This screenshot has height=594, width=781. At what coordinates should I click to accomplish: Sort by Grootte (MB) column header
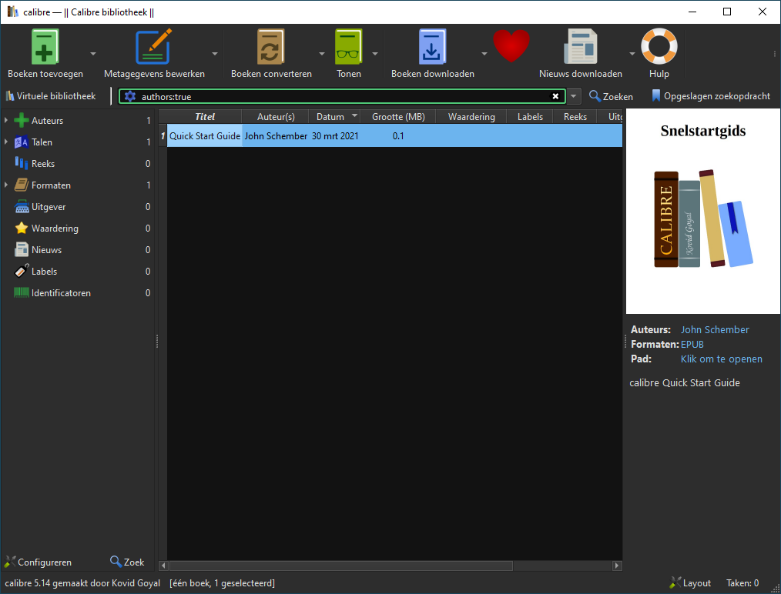point(398,116)
